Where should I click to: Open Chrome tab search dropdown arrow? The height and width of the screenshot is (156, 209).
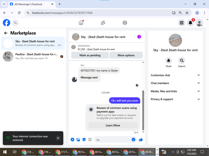tap(4, 4)
